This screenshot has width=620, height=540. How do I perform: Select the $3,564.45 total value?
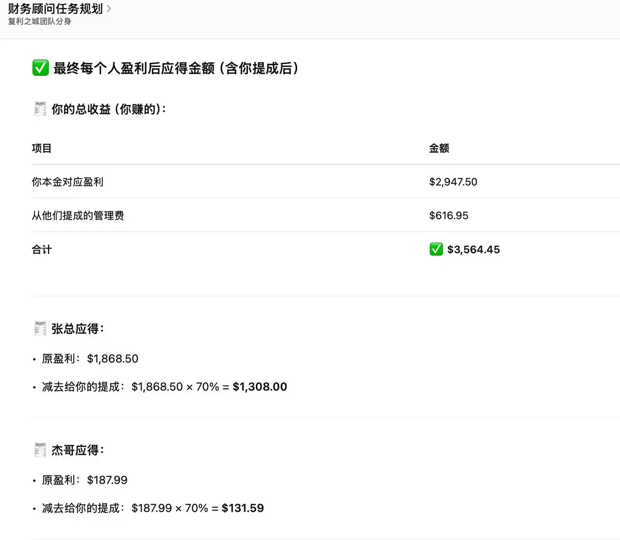[x=474, y=250]
